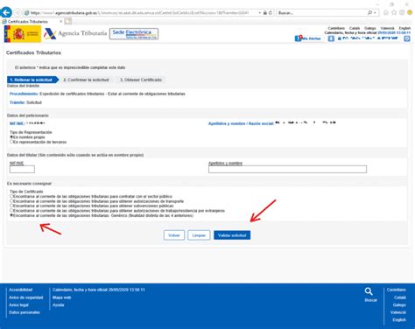Open the Sede Electrónica banner
The height and width of the screenshot is (329, 415).
coord(134,34)
